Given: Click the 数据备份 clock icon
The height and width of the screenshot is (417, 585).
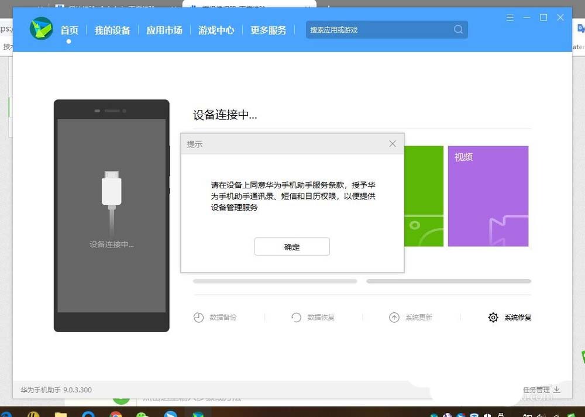Looking at the screenshot, I should coord(198,318).
